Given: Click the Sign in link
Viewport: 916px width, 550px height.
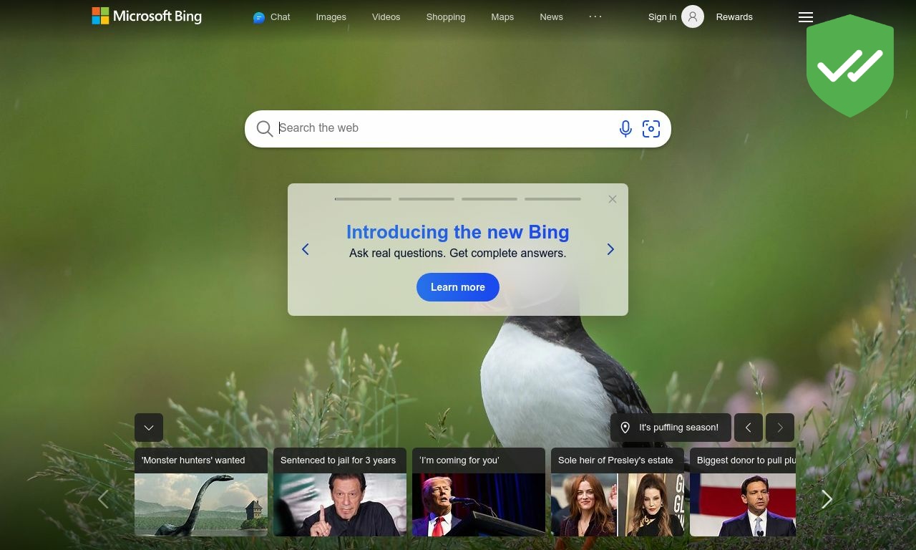Looking at the screenshot, I should [x=662, y=17].
